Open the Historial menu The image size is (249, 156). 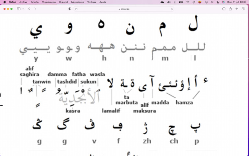tap(64, 2)
